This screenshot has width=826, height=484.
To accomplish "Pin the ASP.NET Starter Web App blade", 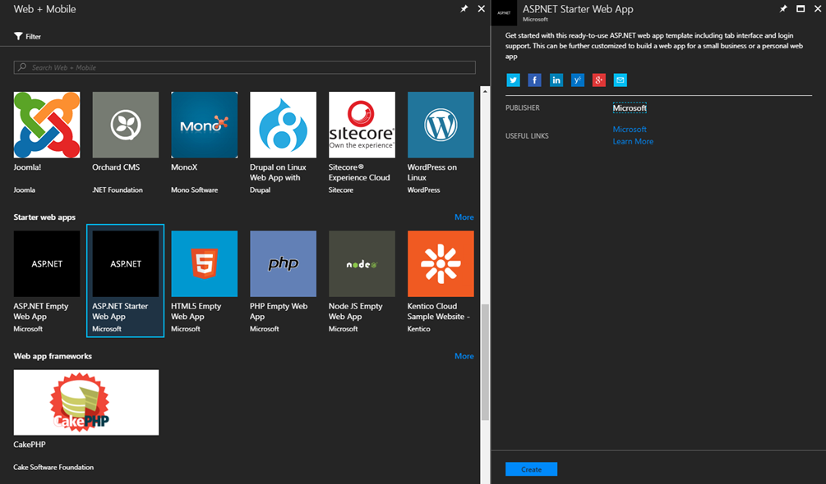I will [x=783, y=9].
